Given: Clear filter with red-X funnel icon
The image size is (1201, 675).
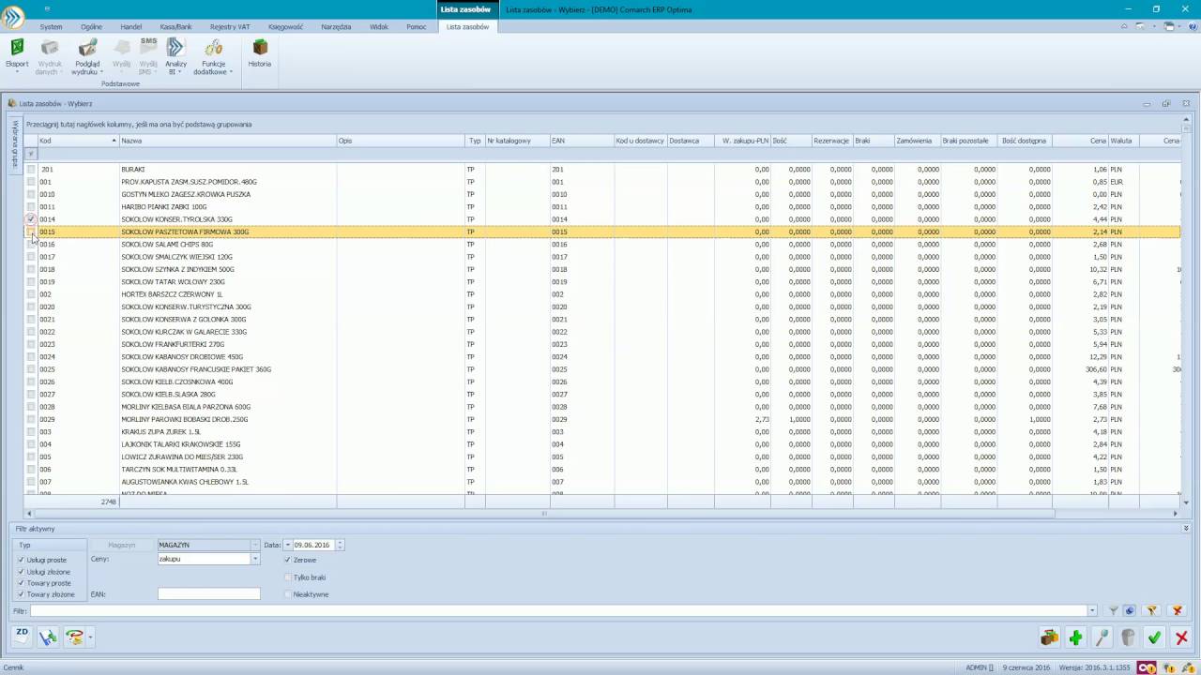Looking at the screenshot, I should [1178, 611].
